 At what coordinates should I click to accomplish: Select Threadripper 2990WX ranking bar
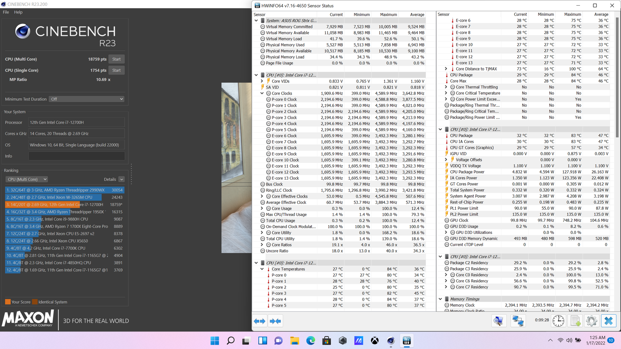(65, 190)
